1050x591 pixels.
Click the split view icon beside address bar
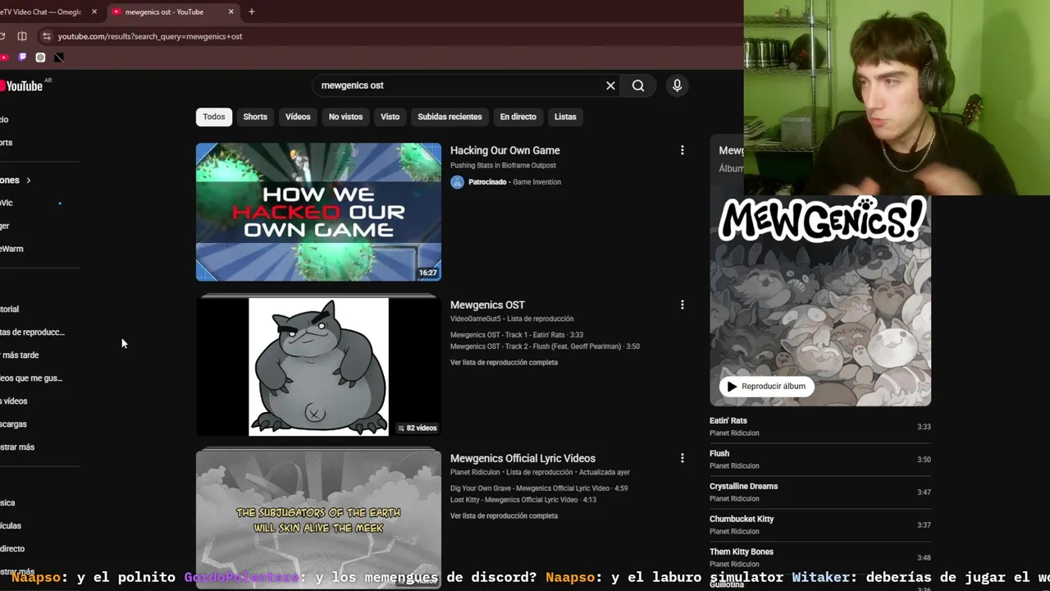[22, 36]
